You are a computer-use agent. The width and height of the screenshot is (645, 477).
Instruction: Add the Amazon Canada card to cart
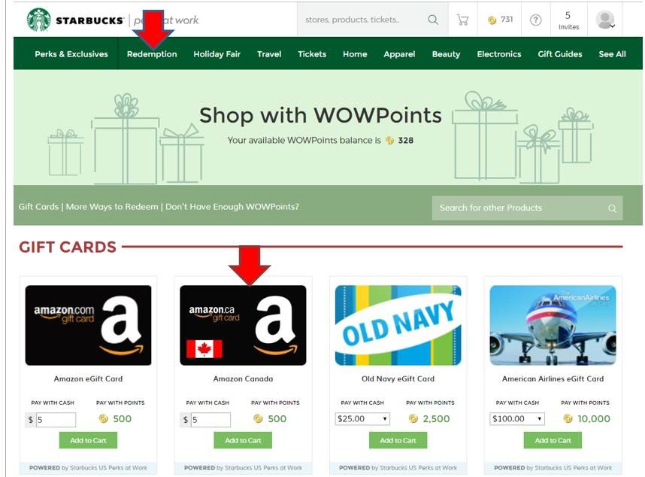(x=243, y=440)
